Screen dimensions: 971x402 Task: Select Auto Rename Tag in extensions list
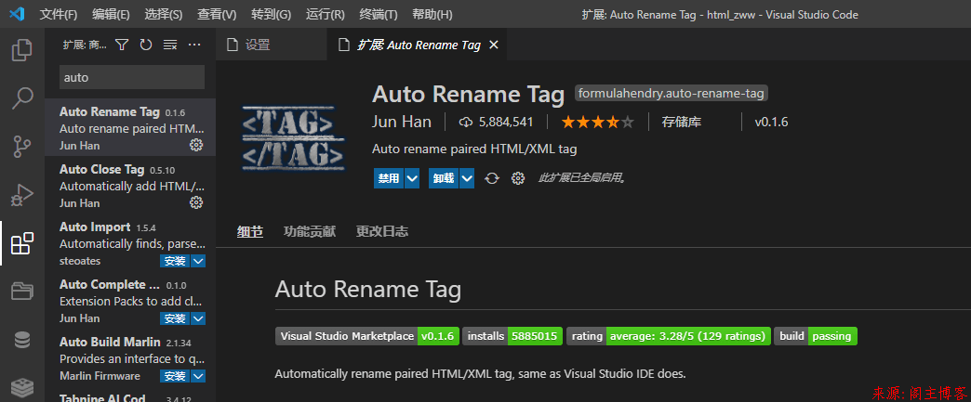[130, 127]
